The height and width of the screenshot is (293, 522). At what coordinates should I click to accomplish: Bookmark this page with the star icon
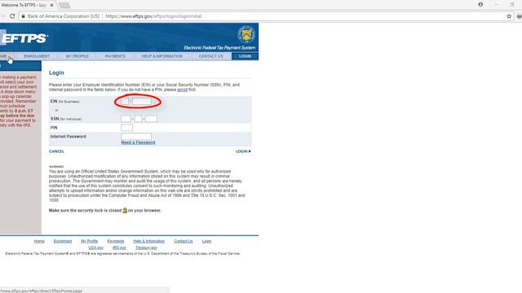point(509,16)
